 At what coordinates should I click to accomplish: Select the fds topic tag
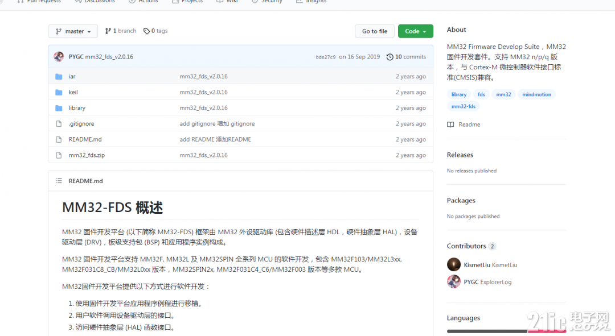tap(481, 94)
